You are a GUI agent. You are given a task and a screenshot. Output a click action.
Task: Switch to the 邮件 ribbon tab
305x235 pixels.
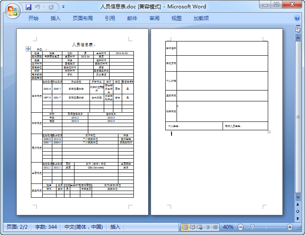coord(132,18)
